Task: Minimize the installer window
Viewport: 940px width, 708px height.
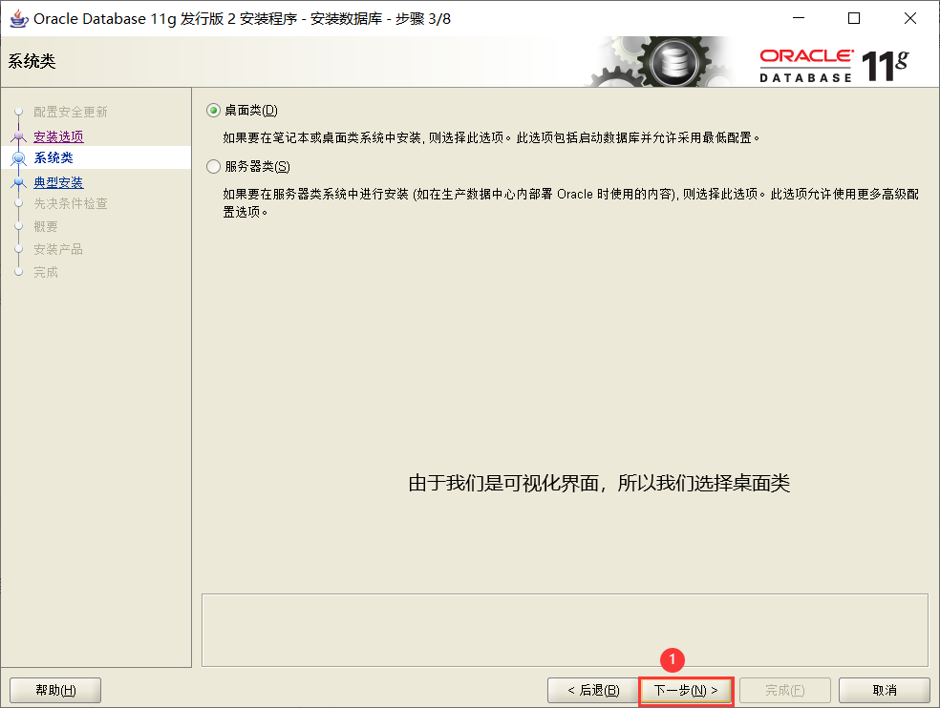Action: tap(799, 18)
